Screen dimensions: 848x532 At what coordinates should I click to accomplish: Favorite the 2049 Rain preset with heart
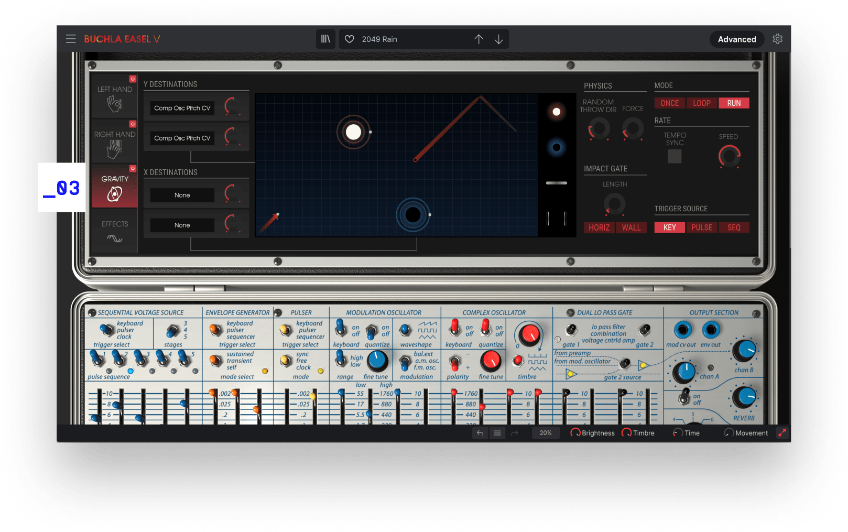(x=350, y=39)
